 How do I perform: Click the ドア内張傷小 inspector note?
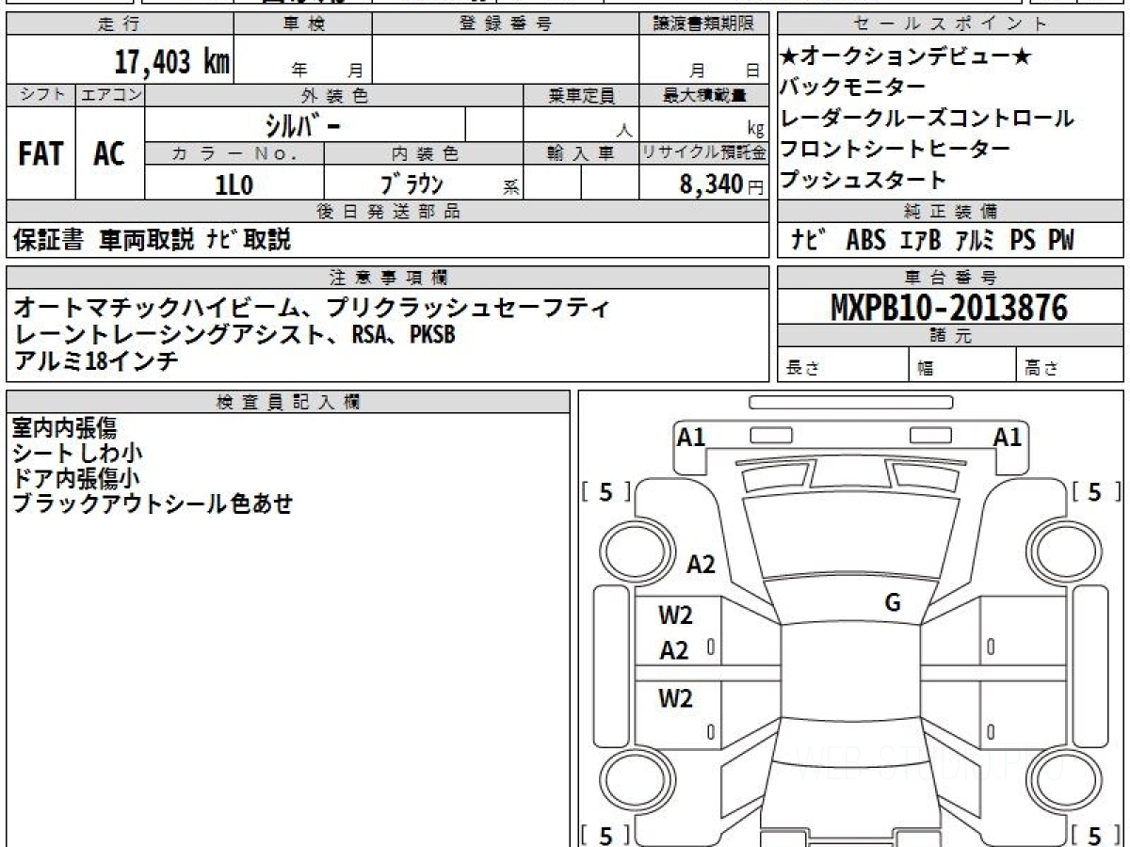point(77,478)
